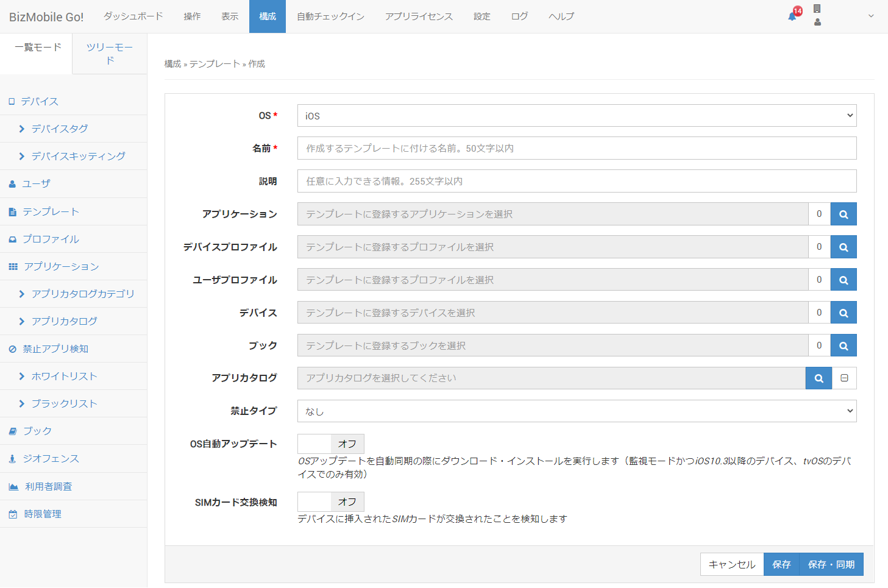The height and width of the screenshot is (588, 888).
Task: Click the search icon for ブック field
Action: [x=844, y=345]
